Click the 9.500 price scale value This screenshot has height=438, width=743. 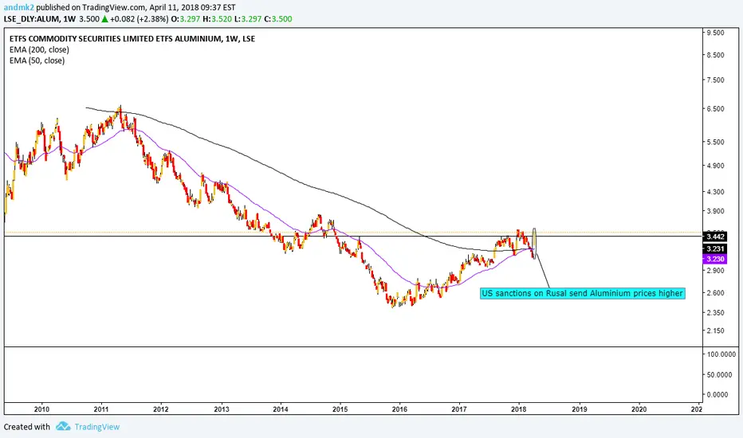click(716, 33)
